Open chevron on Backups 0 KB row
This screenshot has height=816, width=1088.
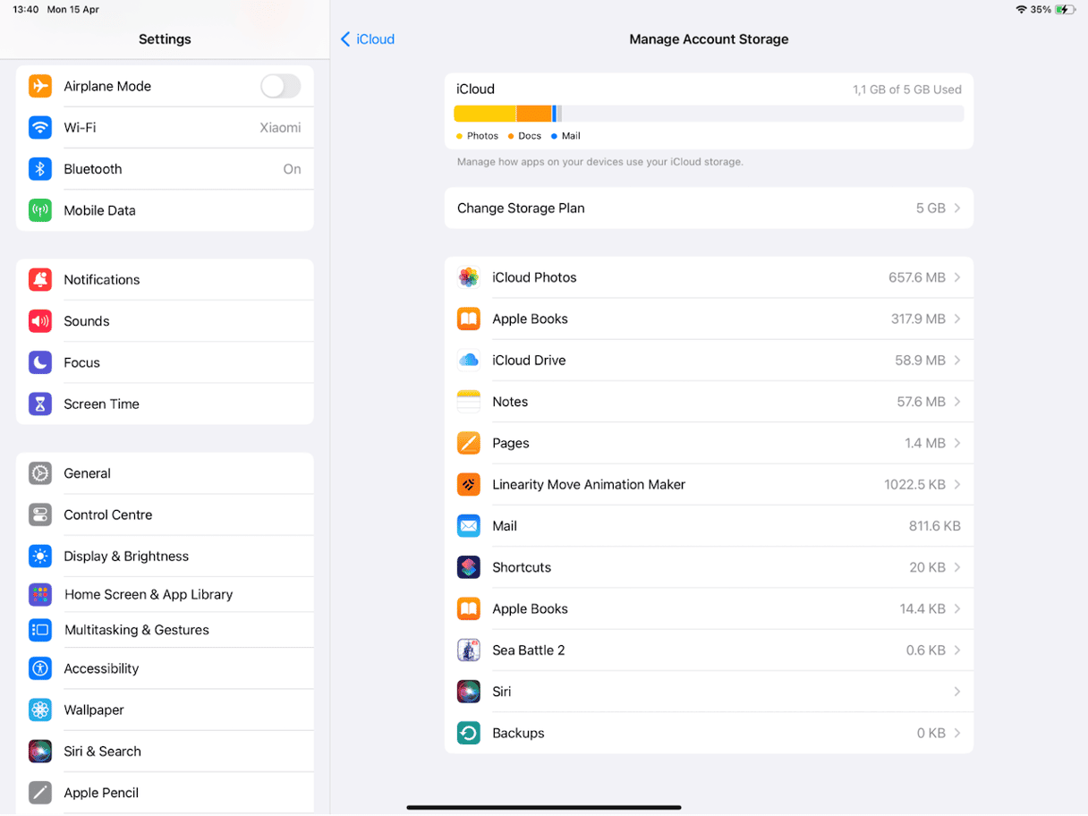pyautogui.click(x=957, y=733)
